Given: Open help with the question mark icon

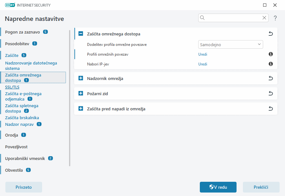Looking at the screenshot, I should click(275, 18).
